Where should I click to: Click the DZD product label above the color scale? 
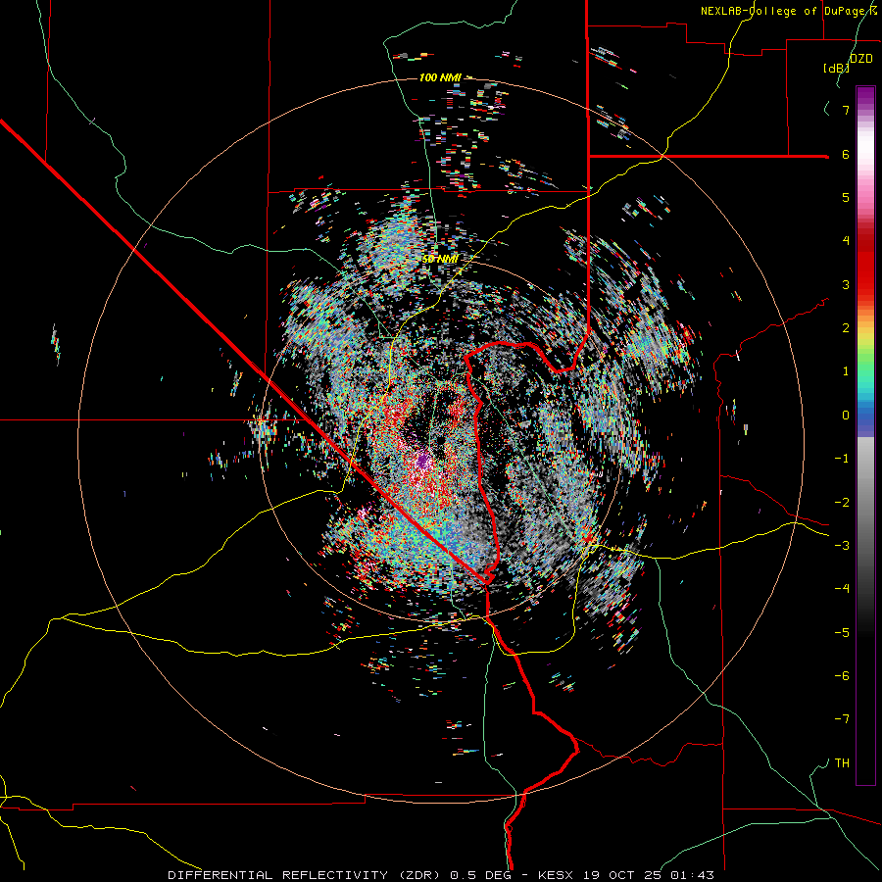coord(861,59)
